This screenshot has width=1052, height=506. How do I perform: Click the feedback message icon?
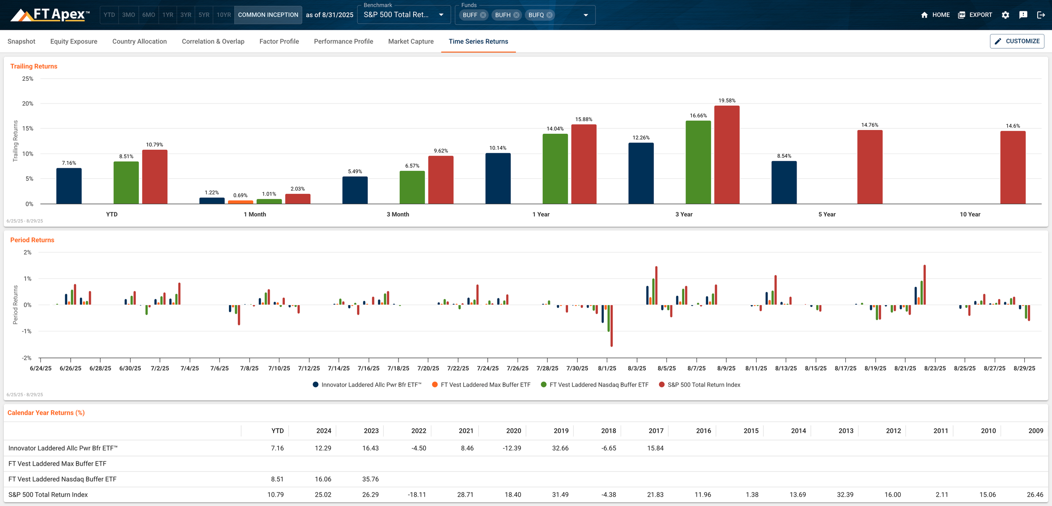point(1023,15)
